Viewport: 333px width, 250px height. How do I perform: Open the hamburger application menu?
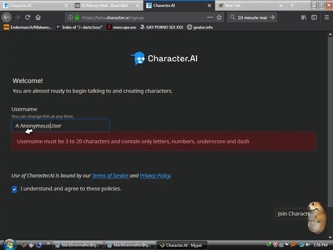click(x=327, y=18)
